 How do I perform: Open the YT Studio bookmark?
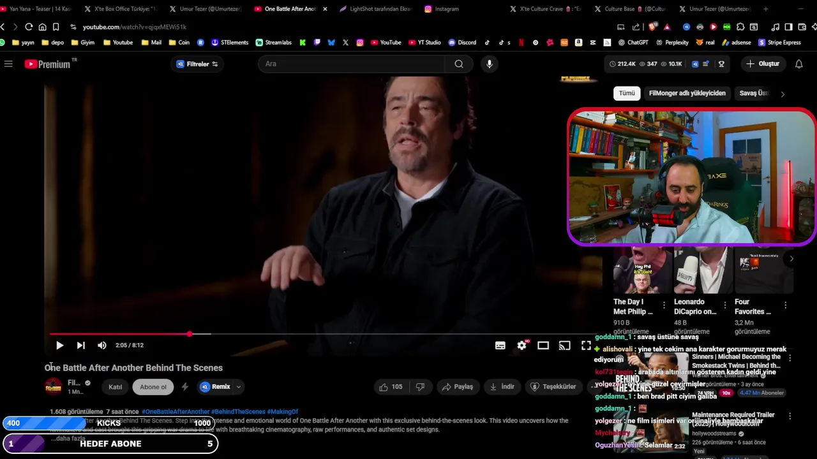pyautogui.click(x=424, y=43)
